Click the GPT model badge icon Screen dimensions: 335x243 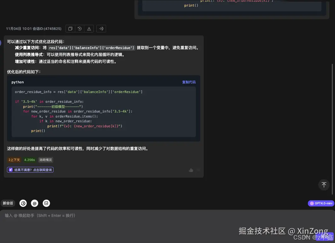pos(312,203)
